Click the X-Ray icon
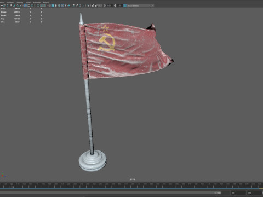Viewport: 263px width, 197px height. point(93,5)
